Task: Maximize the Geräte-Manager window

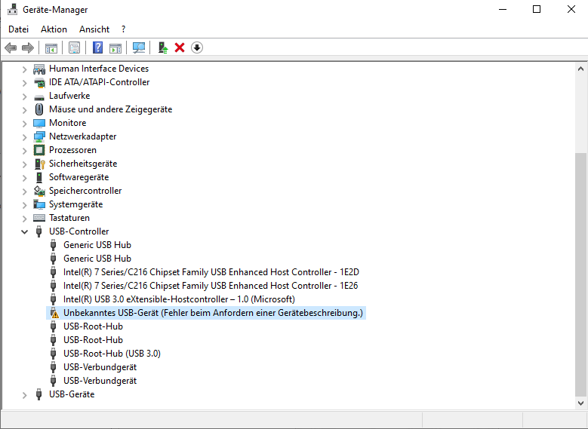Action: [x=537, y=9]
